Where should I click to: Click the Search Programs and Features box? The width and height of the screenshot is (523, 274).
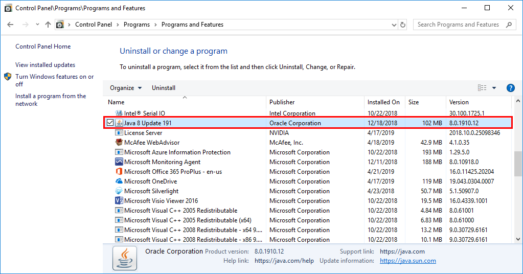click(x=458, y=25)
